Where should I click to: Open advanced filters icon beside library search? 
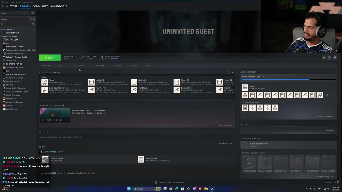click(33, 24)
